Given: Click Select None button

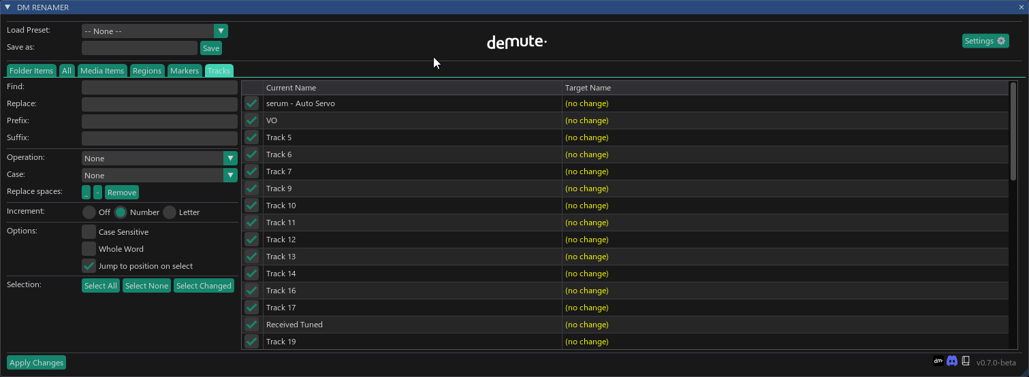Looking at the screenshot, I should coord(146,286).
